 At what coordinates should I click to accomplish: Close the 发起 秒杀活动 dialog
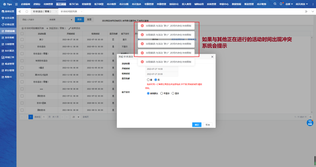(x=212, y=57)
